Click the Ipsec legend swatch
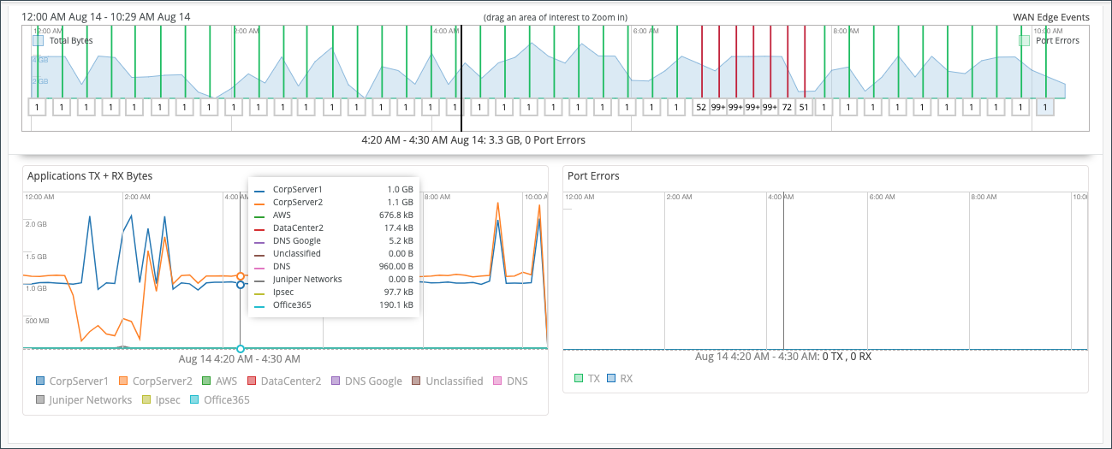The width and height of the screenshot is (1112, 449). pyautogui.click(x=146, y=399)
